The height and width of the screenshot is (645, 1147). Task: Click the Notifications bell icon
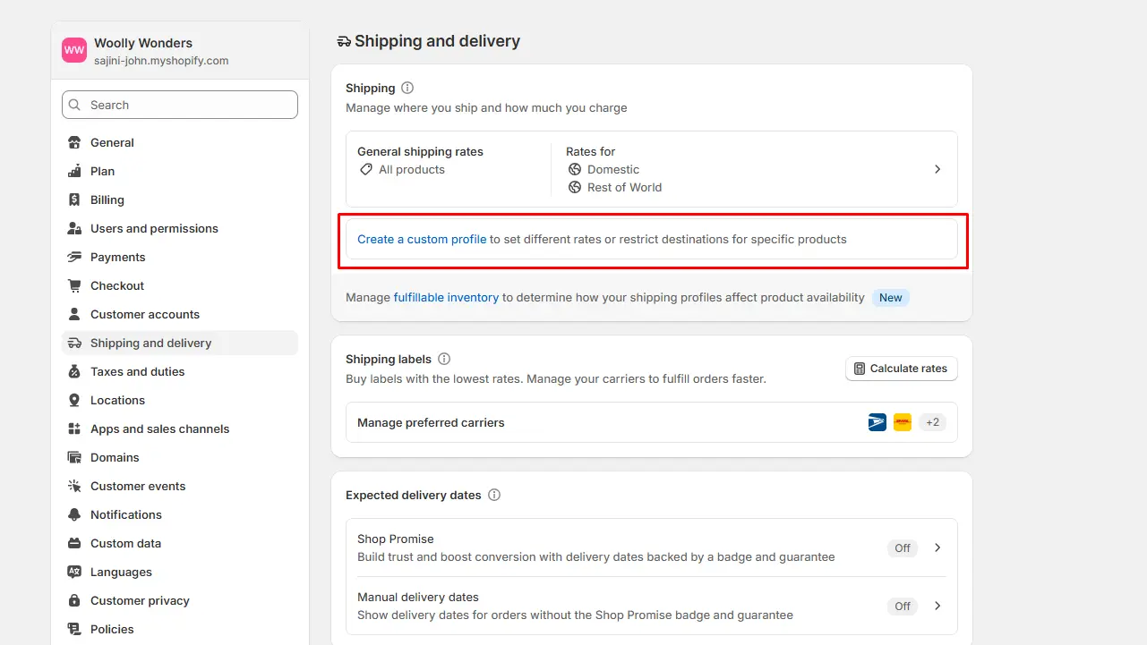click(74, 514)
